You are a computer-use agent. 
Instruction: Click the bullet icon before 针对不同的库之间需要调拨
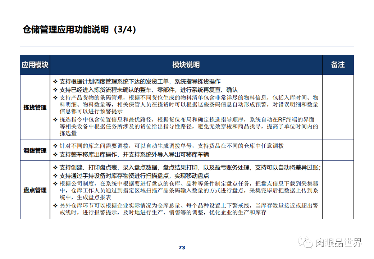56,145
